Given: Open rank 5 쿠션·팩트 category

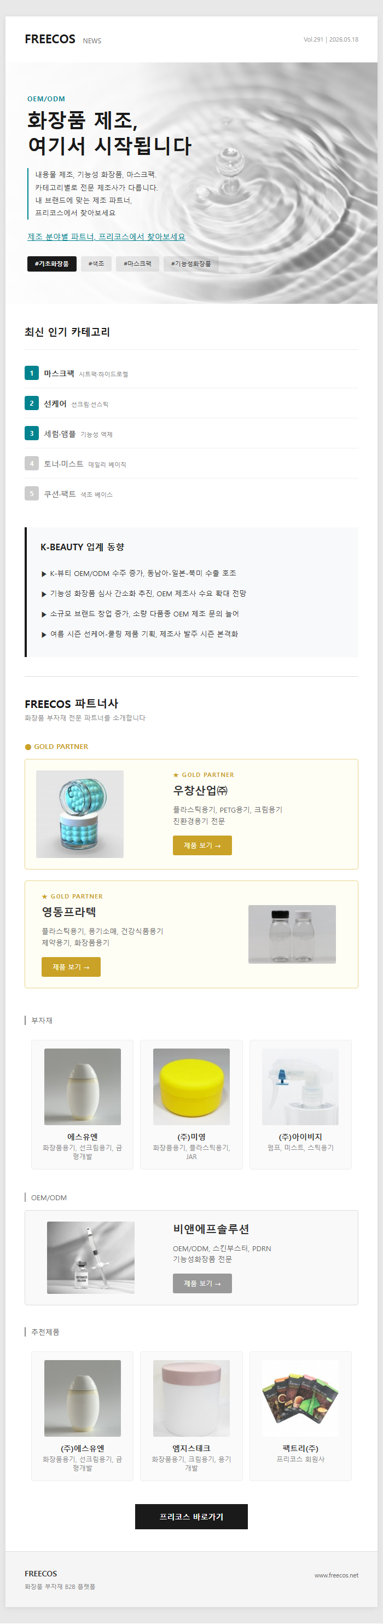Looking at the screenshot, I should (191, 494).
